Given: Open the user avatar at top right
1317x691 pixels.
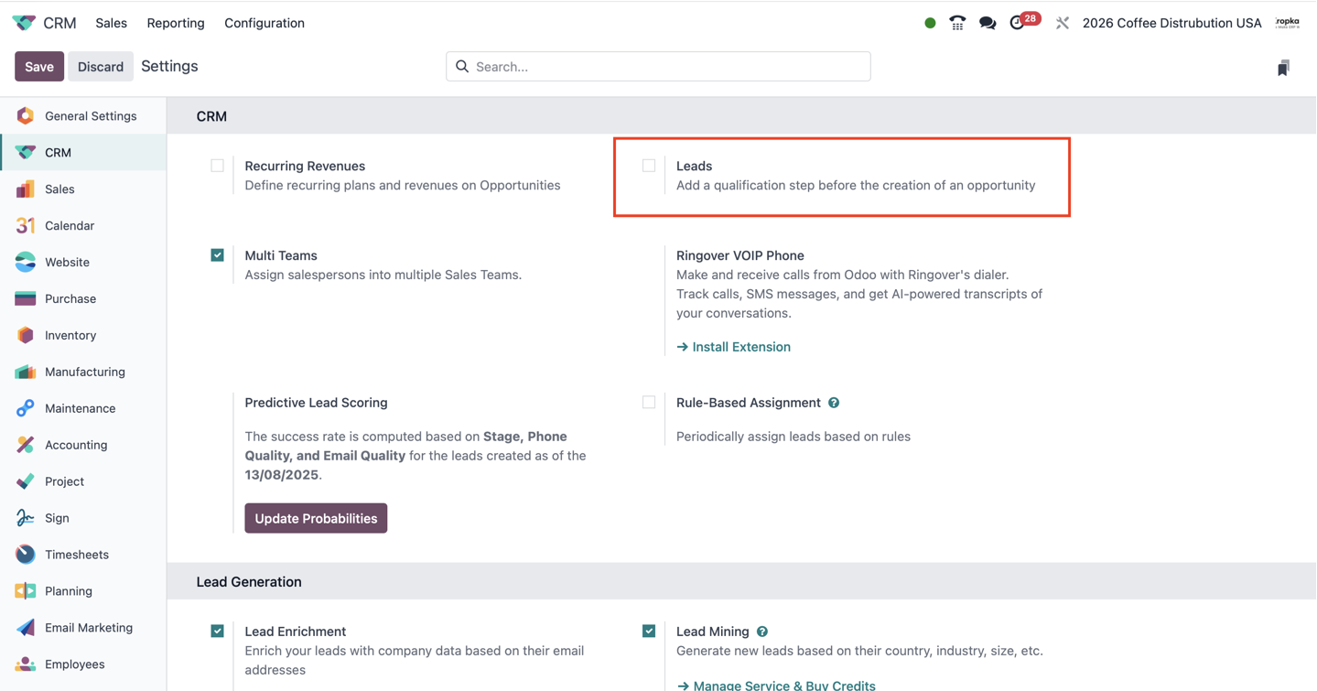Looking at the screenshot, I should (1288, 23).
